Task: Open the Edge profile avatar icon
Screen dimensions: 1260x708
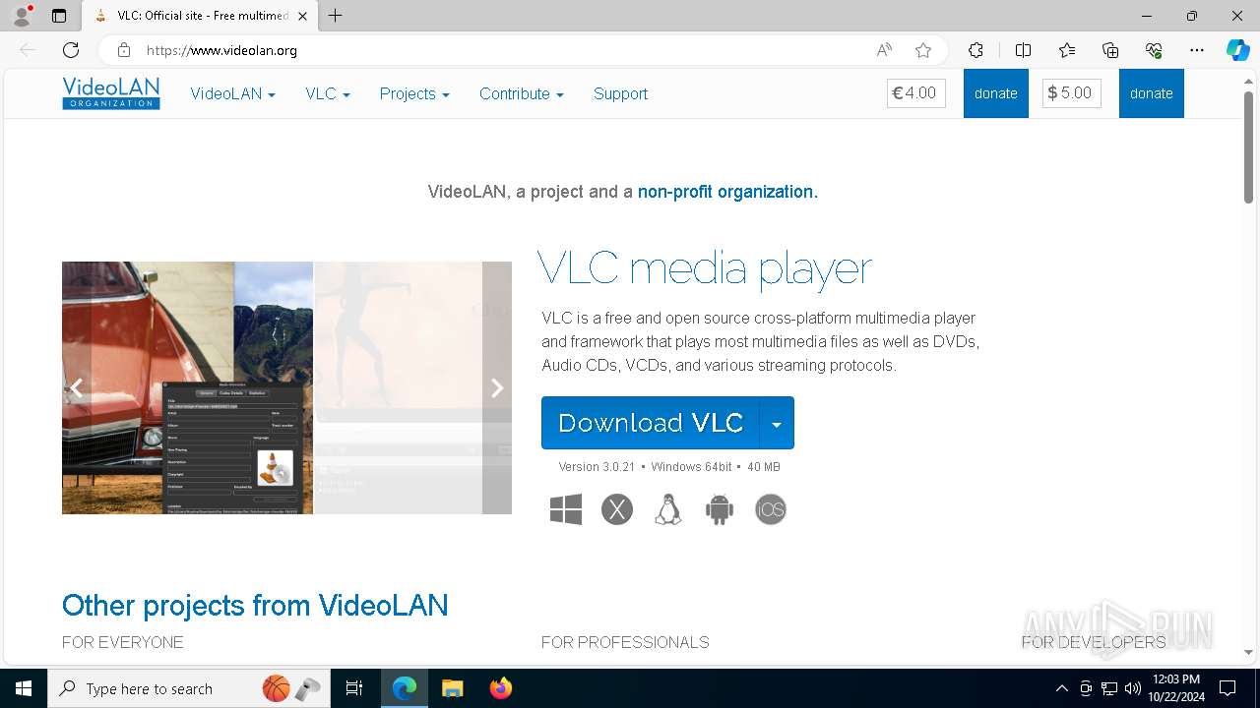Action: point(22,16)
